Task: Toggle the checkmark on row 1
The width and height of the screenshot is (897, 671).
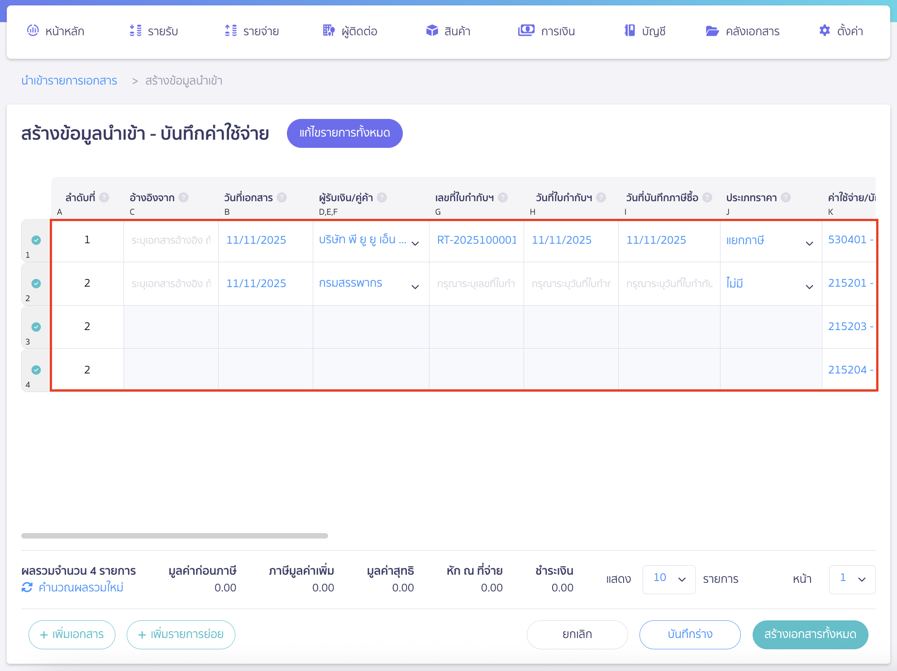Action: pos(36,240)
